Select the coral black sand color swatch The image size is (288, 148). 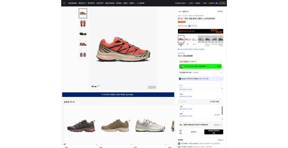pyautogui.click(x=181, y=39)
